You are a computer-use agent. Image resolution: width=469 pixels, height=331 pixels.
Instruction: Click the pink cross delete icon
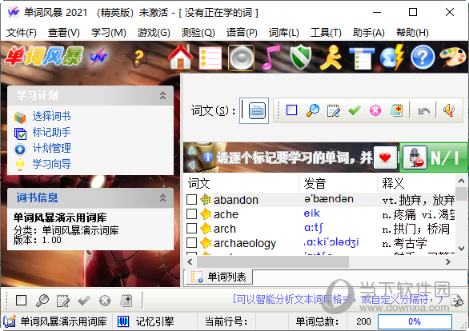[375, 110]
